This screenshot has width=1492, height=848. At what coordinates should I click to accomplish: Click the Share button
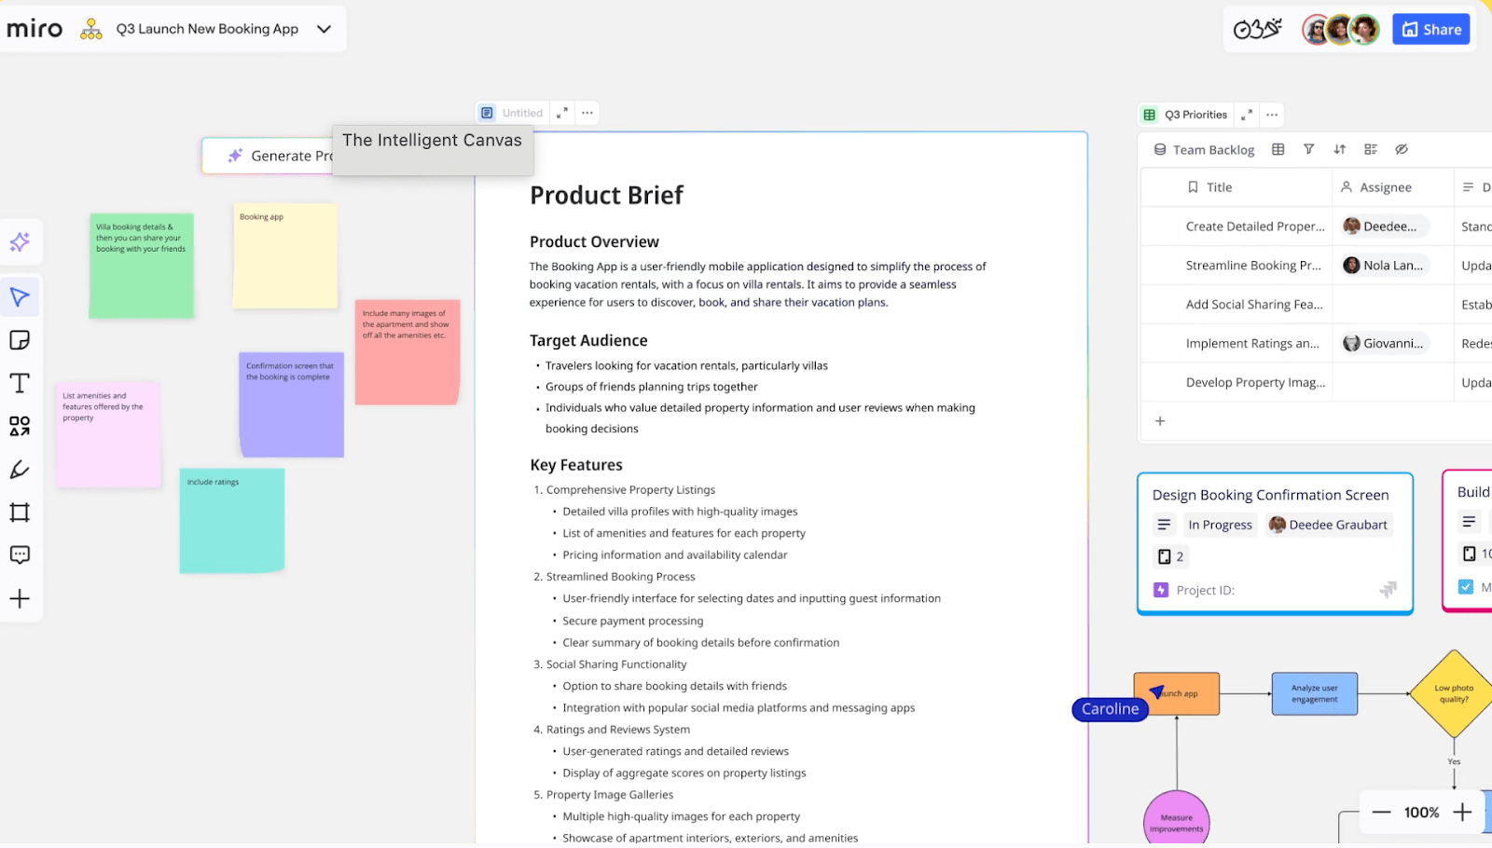(x=1430, y=29)
